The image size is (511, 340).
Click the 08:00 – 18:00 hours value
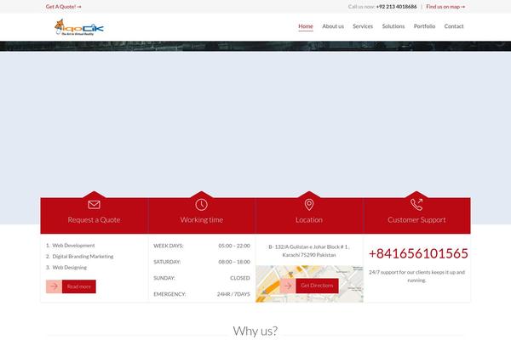click(234, 262)
